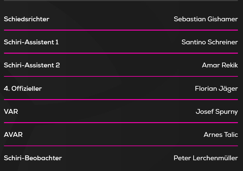Viewport: 243px width, 171px height.
Task: Select observer Peter Lerchenmüller
Action: tap(206, 158)
